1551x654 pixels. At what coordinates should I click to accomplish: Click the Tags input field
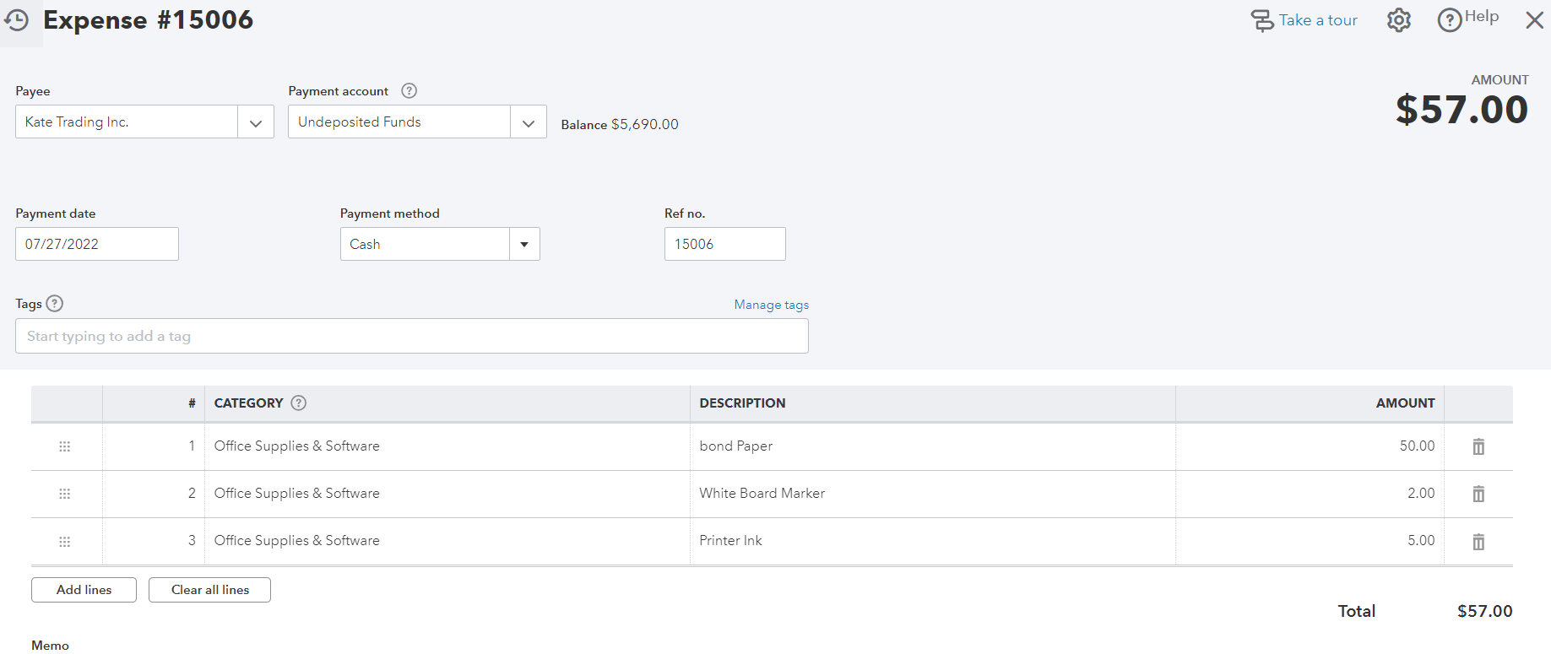[411, 336]
